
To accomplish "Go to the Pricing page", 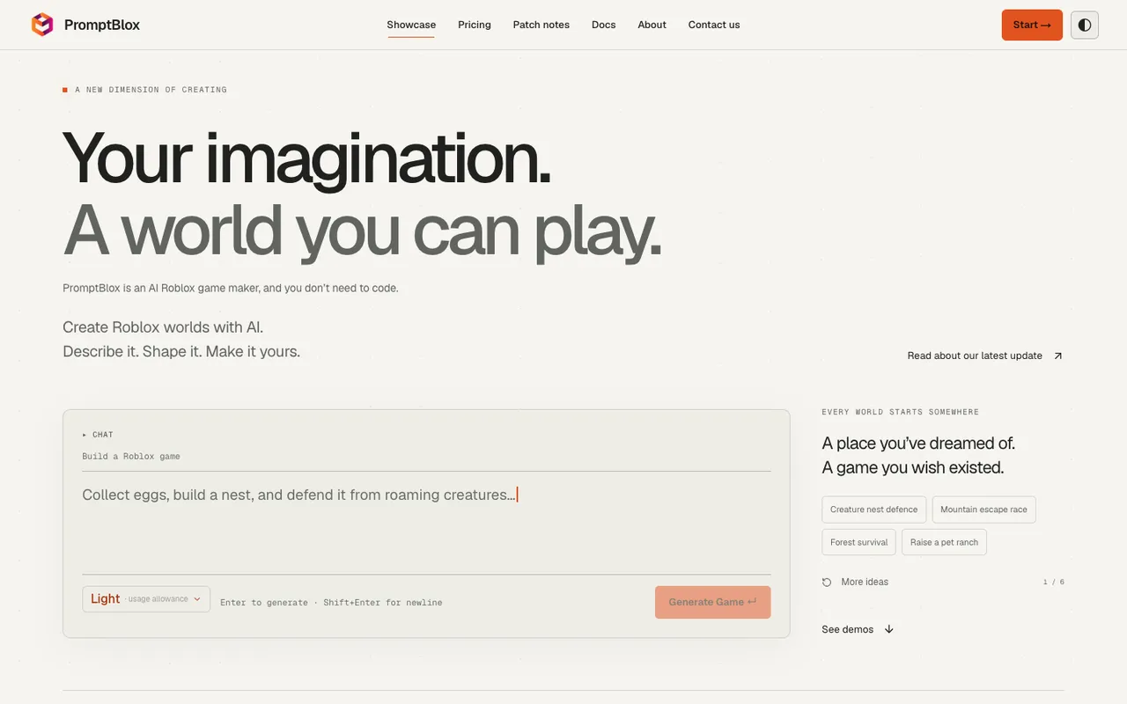I will [x=475, y=25].
